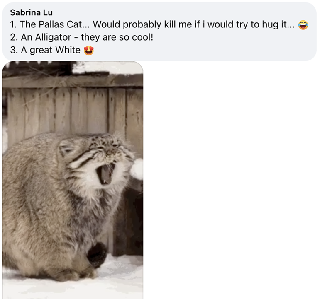The height and width of the screenshot is (299, 332).
Task: Click the heart-eyes emoji after "White"
Action: click(x=89, y=51)
